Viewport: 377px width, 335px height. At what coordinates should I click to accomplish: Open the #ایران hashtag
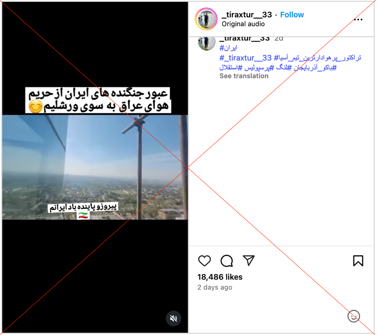point(228,48)
